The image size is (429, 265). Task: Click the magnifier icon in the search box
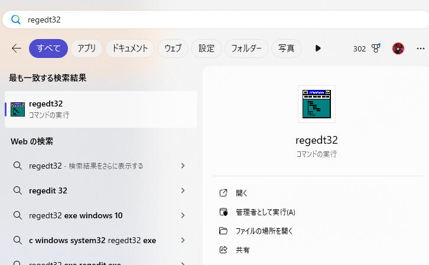[15, 20]
